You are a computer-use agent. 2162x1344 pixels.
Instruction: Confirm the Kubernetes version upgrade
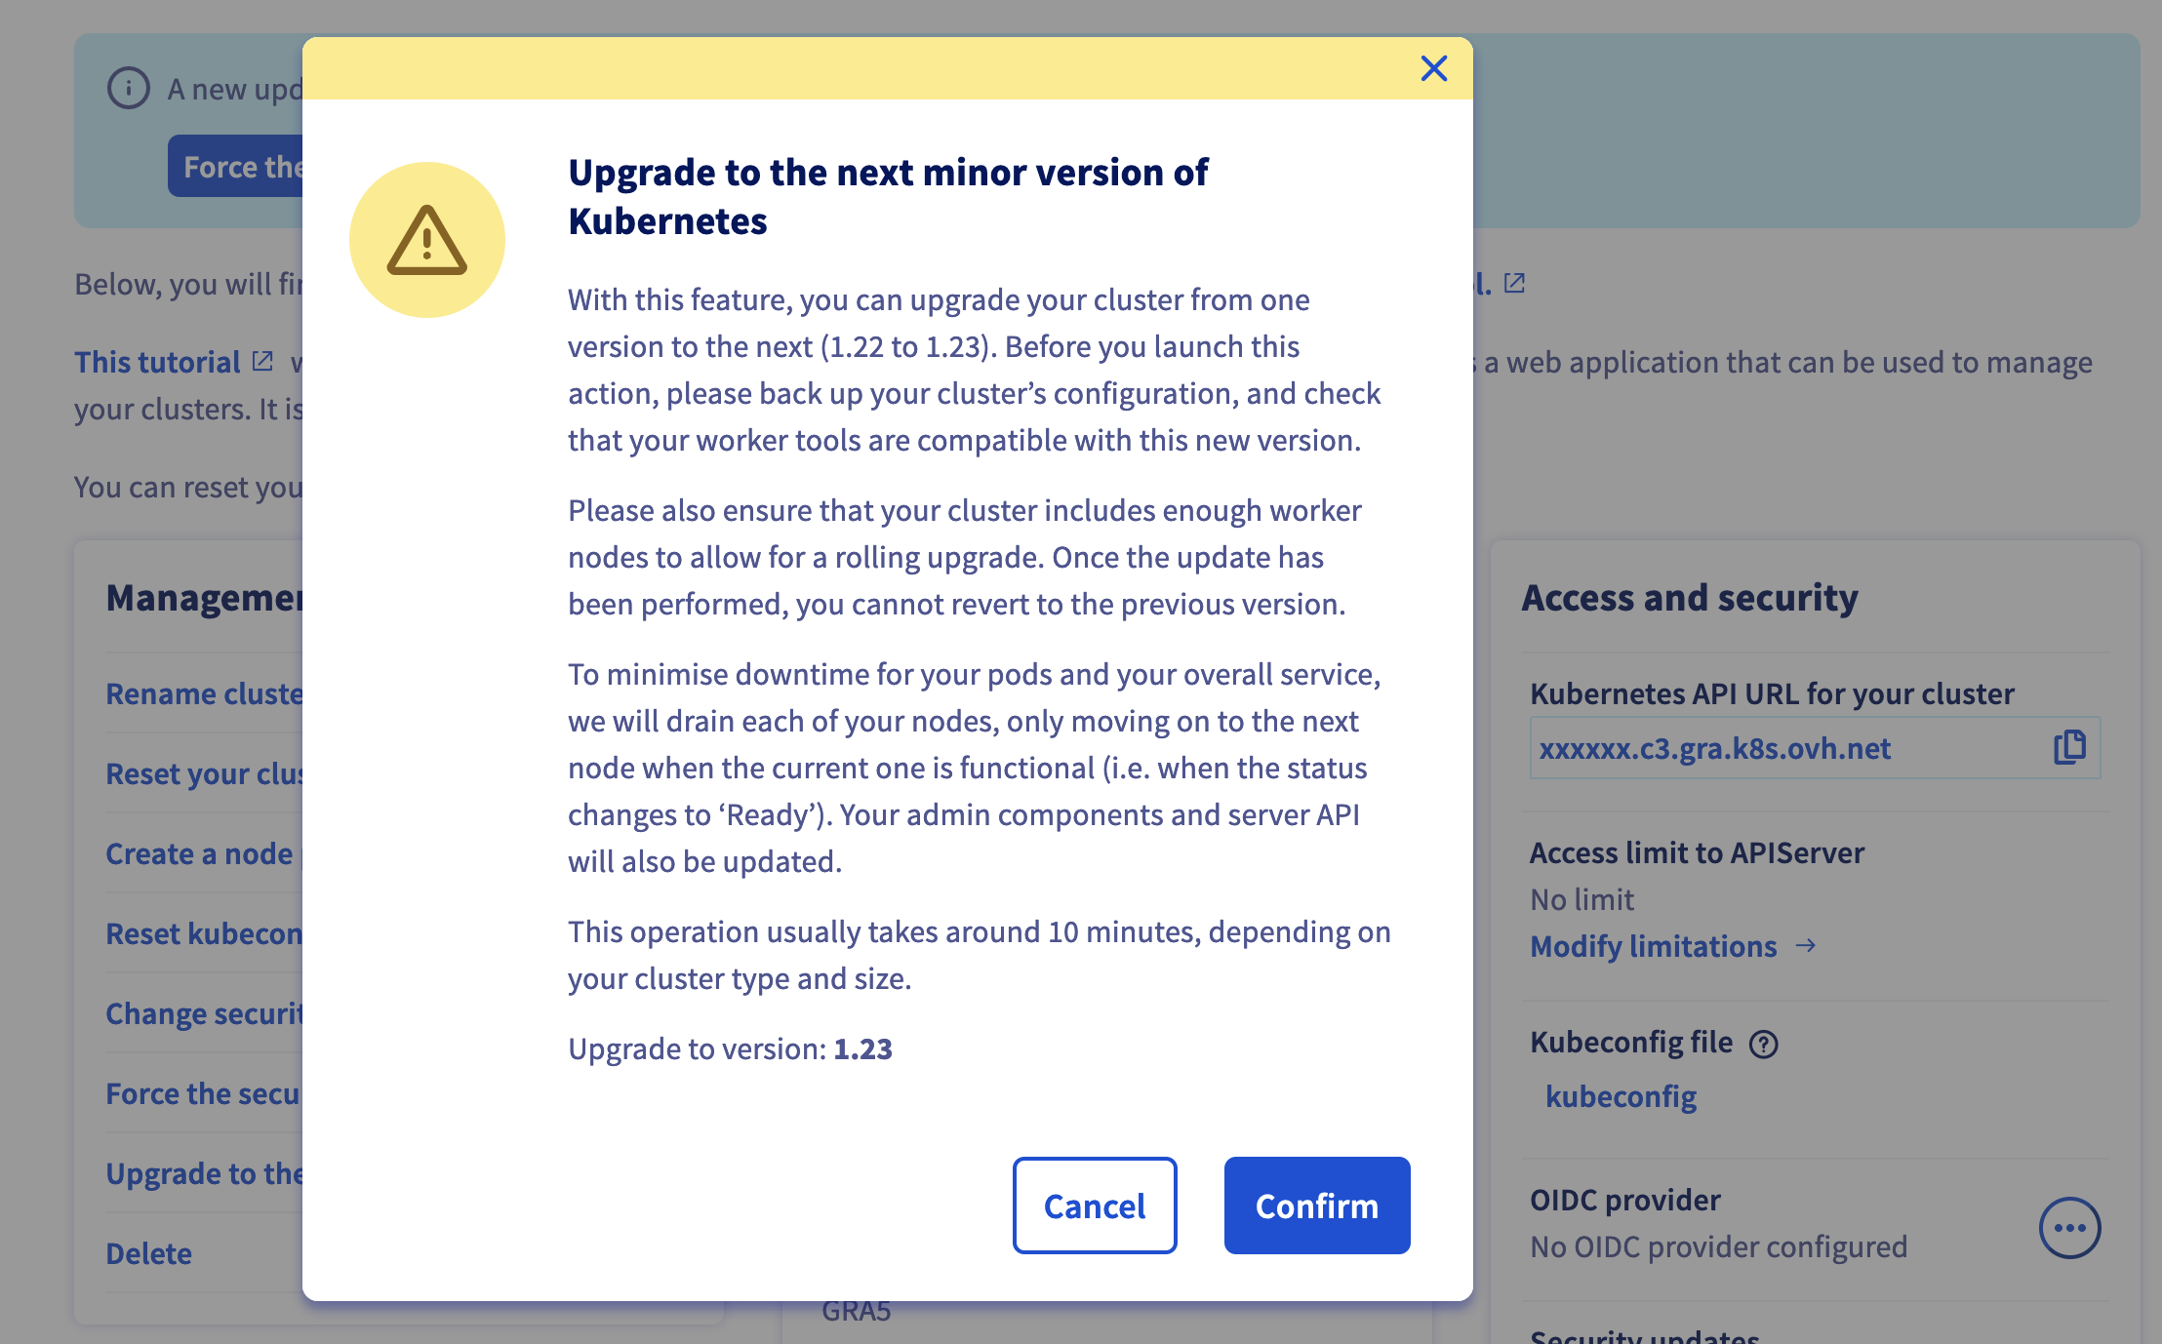[1316, 1206]
